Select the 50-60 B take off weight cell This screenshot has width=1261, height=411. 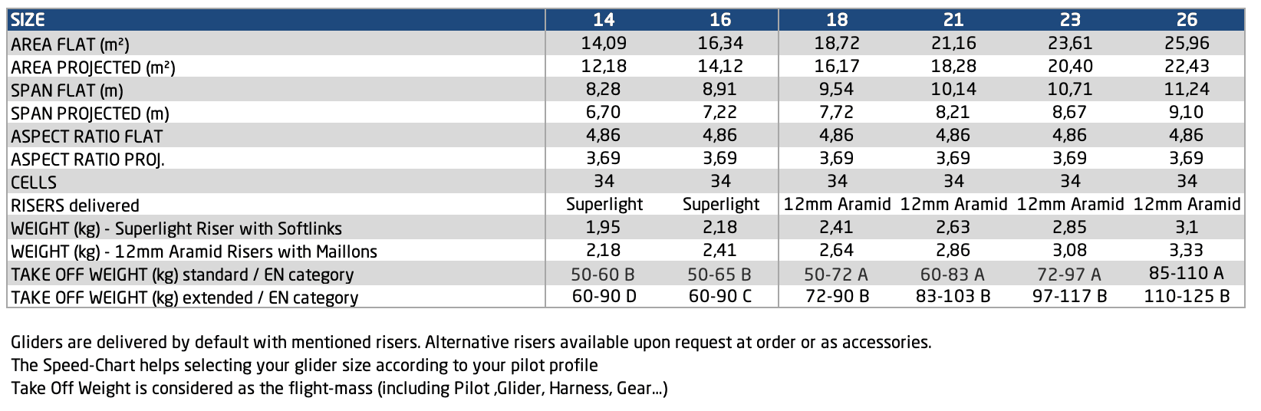(604, 274)
